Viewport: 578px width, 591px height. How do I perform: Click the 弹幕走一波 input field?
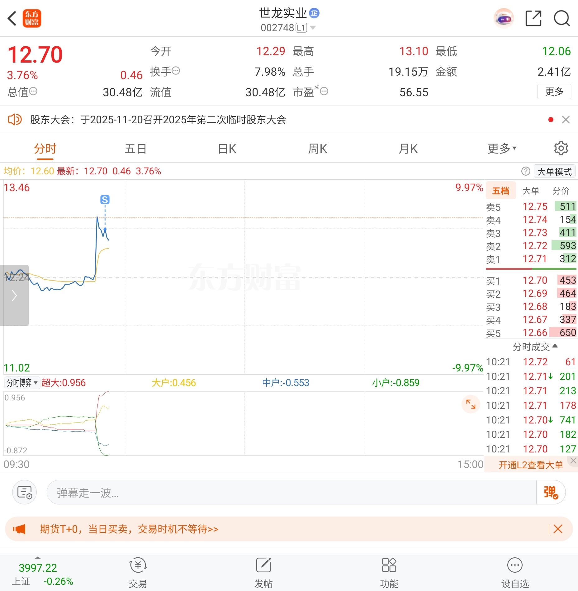291,492
